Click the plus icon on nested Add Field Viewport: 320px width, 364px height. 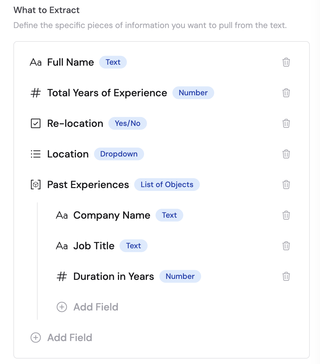(62, 307)
